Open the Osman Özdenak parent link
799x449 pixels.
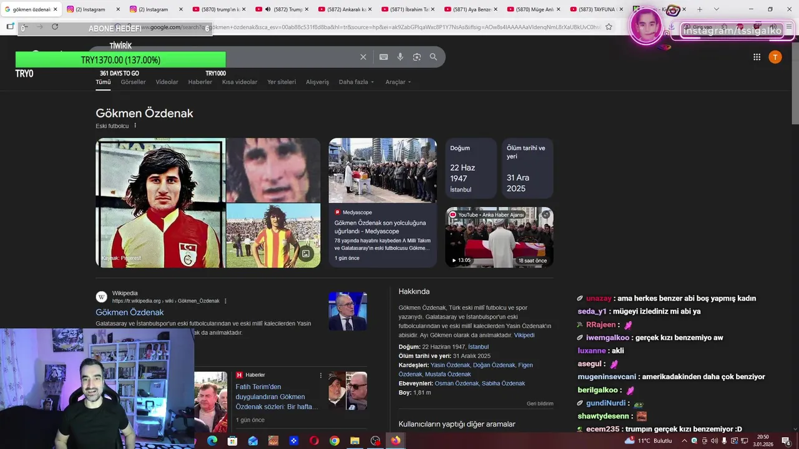click(456, 384)
